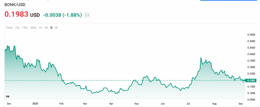
Task: Click the pause icon beside the price change
Action: point(87,15)
